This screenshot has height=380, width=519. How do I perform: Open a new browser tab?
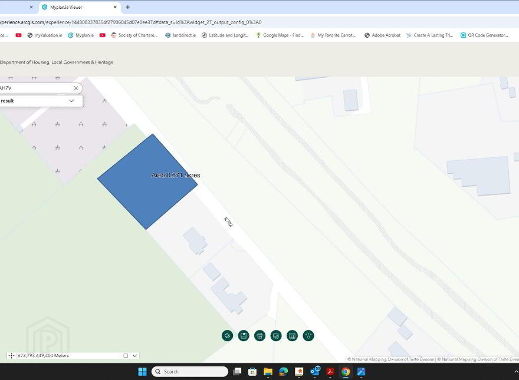[128, 7]
